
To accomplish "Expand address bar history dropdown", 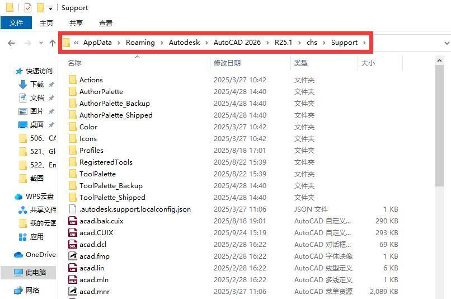I will tap(447, 43).
